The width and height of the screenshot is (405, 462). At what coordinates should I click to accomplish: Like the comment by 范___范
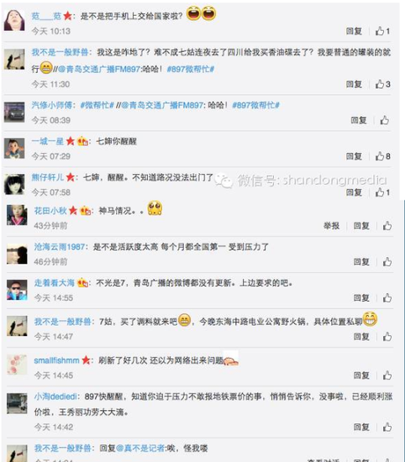tap(382, 31)
